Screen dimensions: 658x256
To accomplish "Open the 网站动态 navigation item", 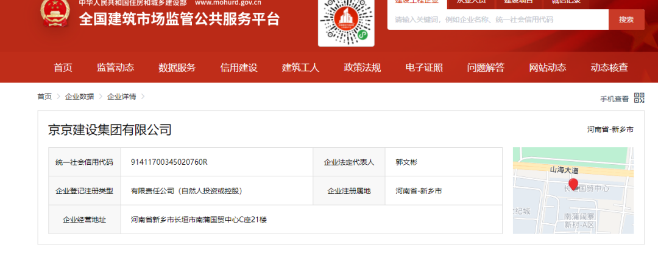I will click(547, 67).
